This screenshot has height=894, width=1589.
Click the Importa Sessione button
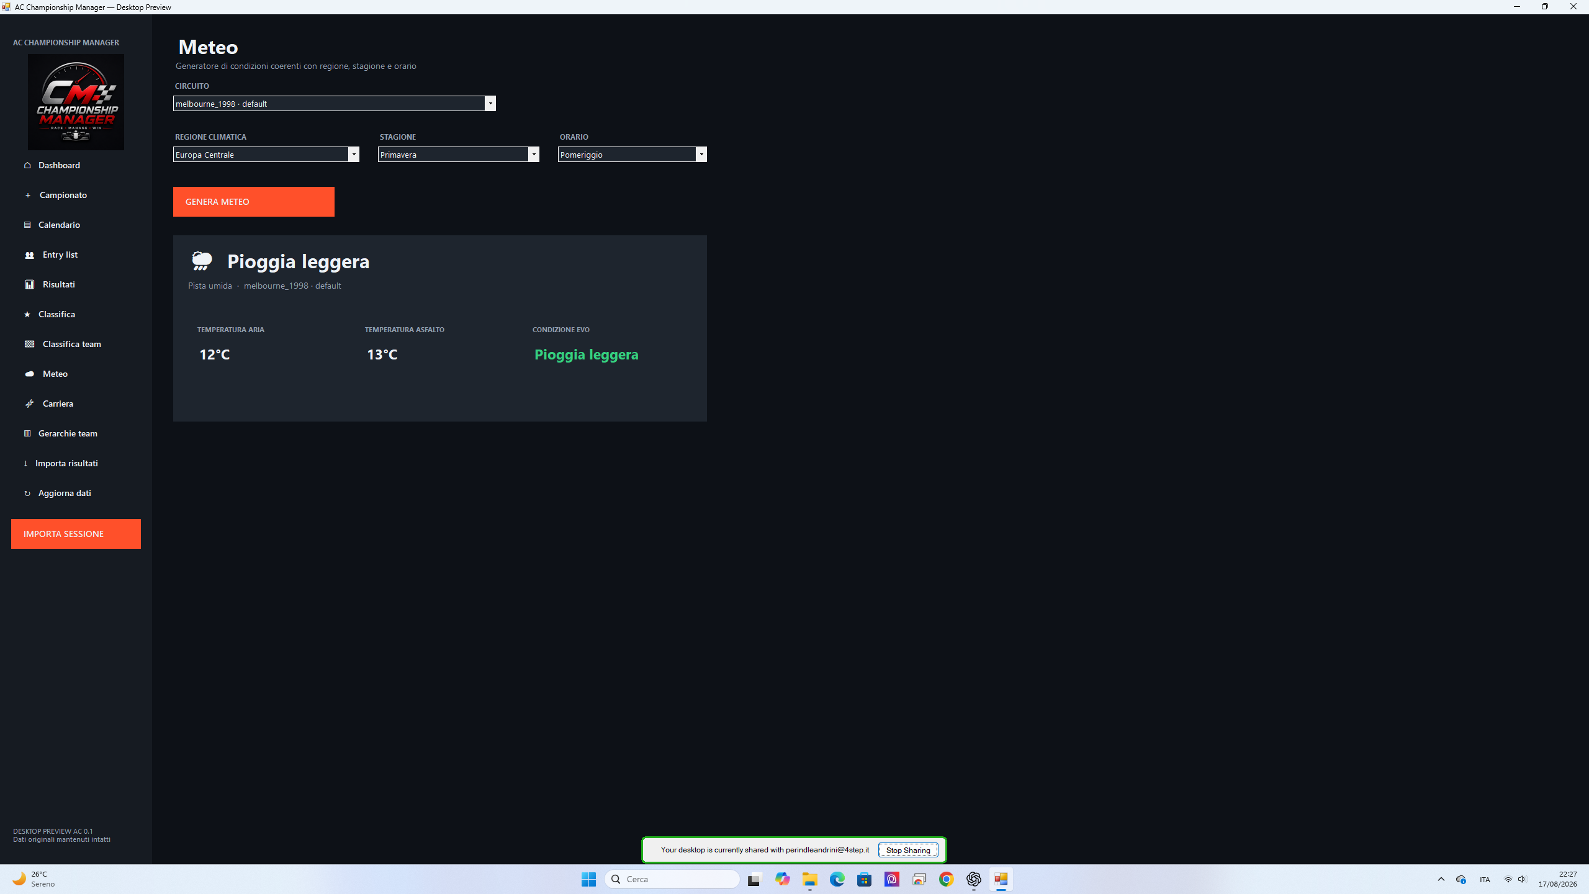click(76, 534)
